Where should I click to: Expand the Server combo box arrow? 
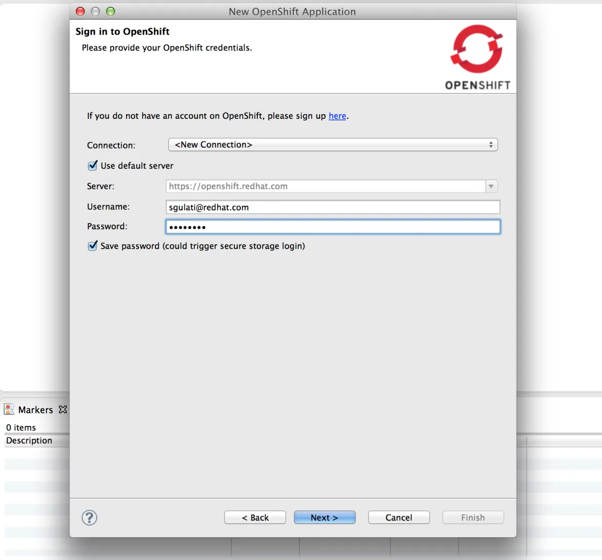click(x=491, y=186)
